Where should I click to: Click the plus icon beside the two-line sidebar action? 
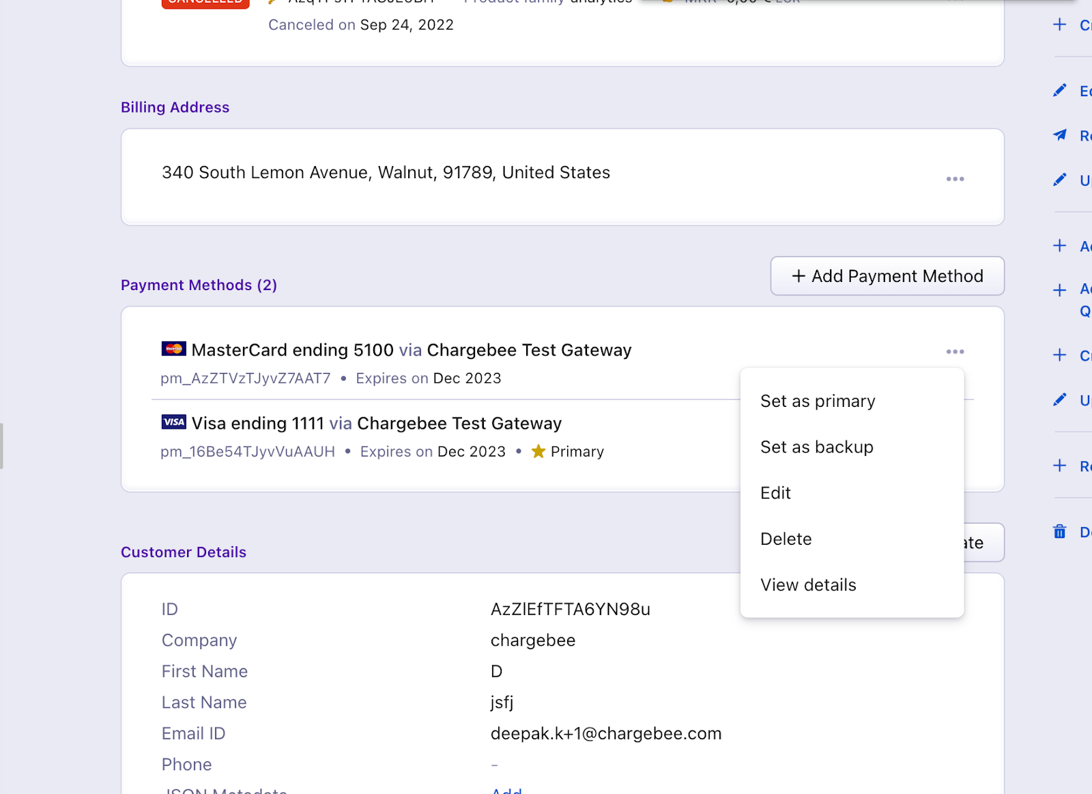coord(1059,290)
